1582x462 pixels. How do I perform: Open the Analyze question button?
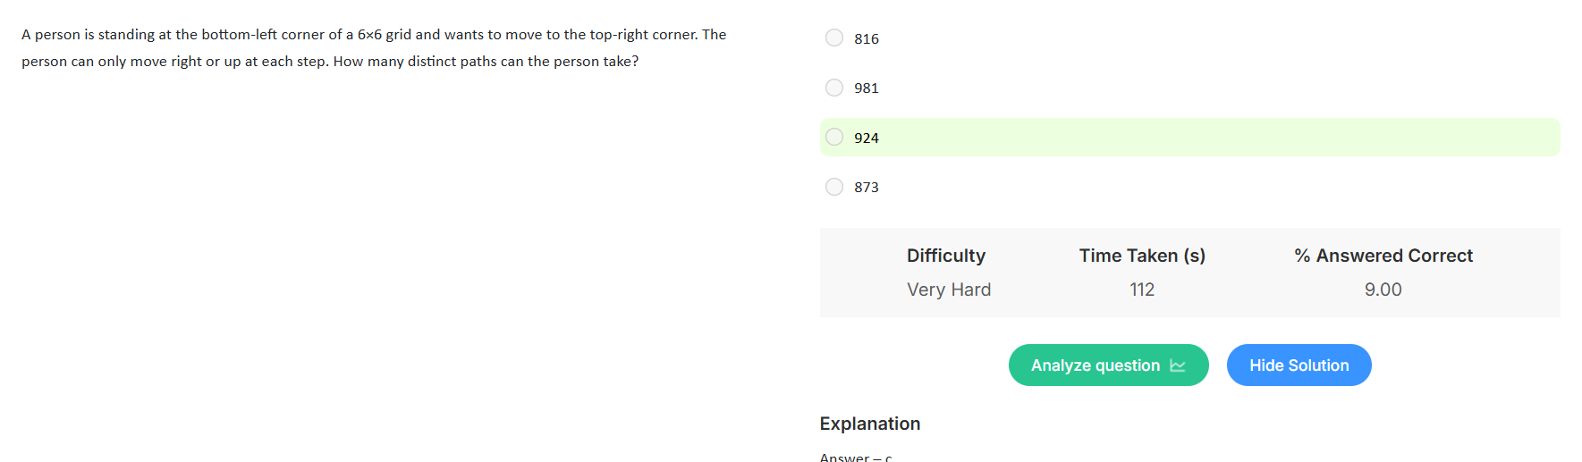[1108, 365]
